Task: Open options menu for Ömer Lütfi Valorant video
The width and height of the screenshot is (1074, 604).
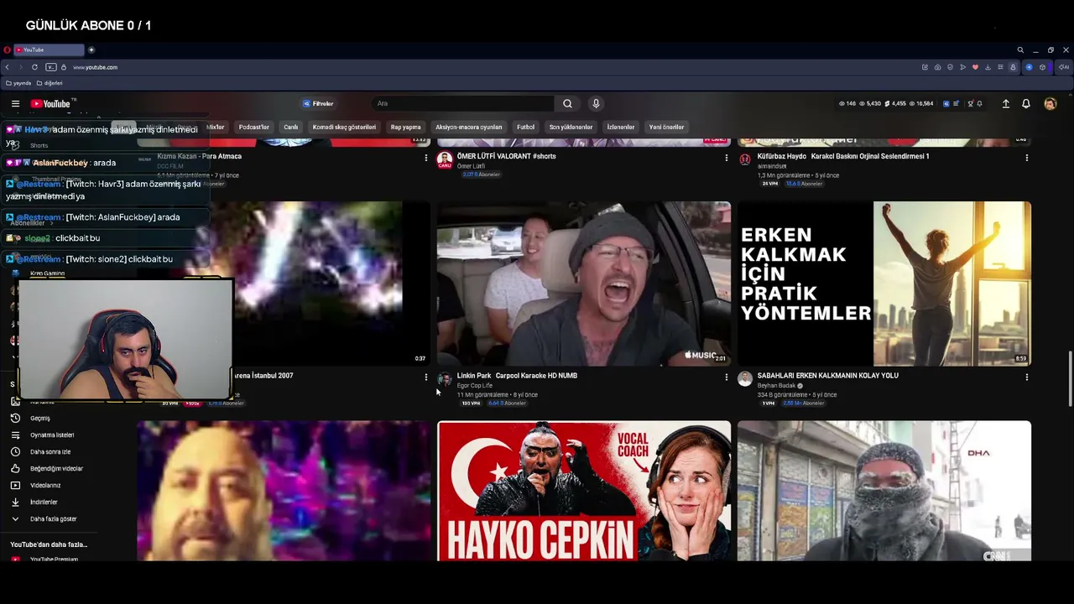Action: [727, 158]
